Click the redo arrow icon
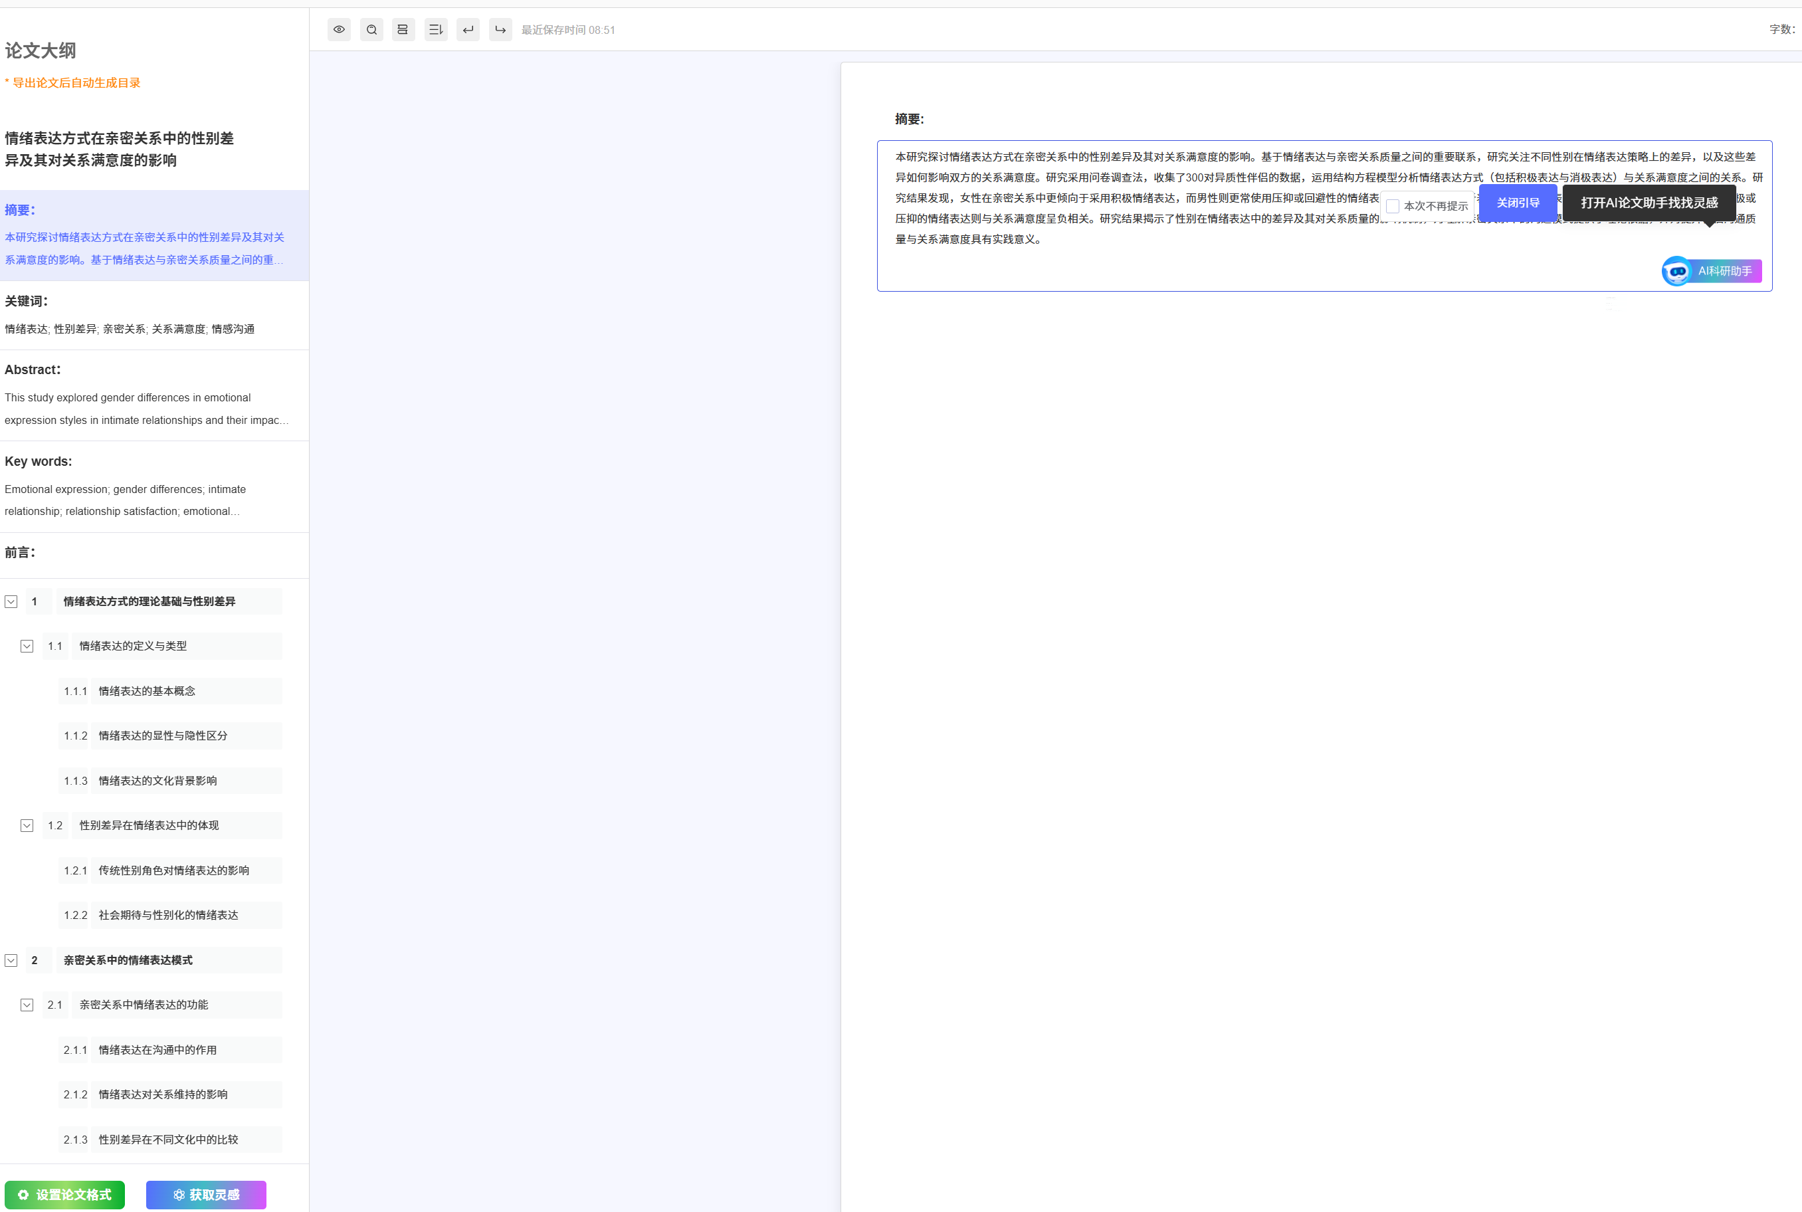The height and width of the screenshot is (1212, 1802). 500,29
